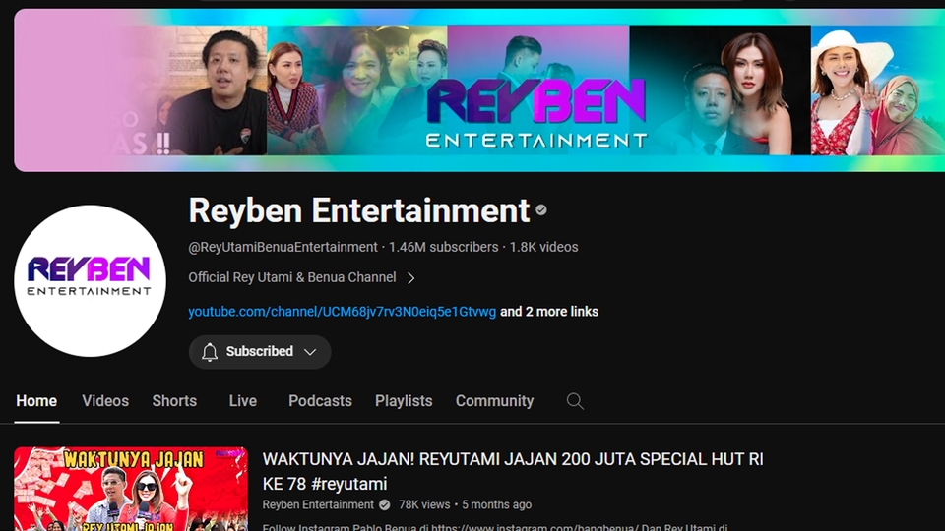This screenshot has width=945, height=531.
Task: Open the Home tab
Action: [x=36, y=401]
